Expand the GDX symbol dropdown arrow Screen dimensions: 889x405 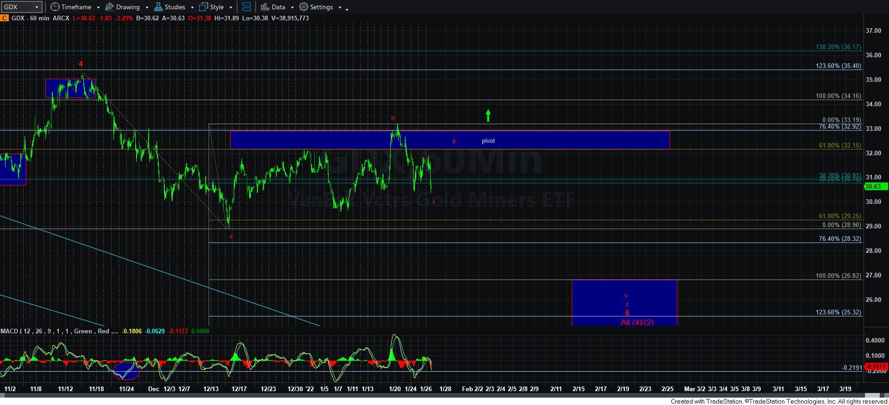[36, 7]
